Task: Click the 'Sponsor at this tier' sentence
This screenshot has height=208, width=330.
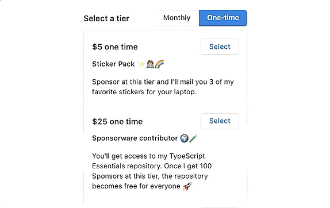Action: (163, 87)
